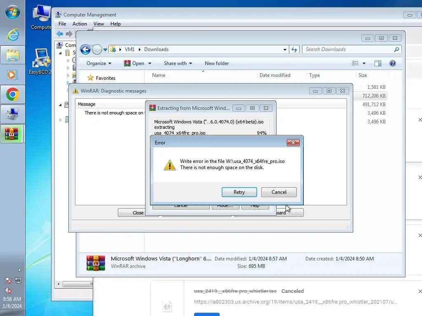Screen dimensions: 422x316
Task: Select the Computer desktop icon
Action: (41, 17)
